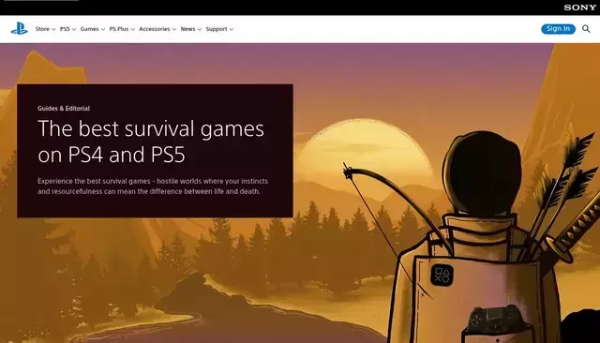Open the Support menu
The height and width of the screenshot is (343, 600).
(217, 29)
